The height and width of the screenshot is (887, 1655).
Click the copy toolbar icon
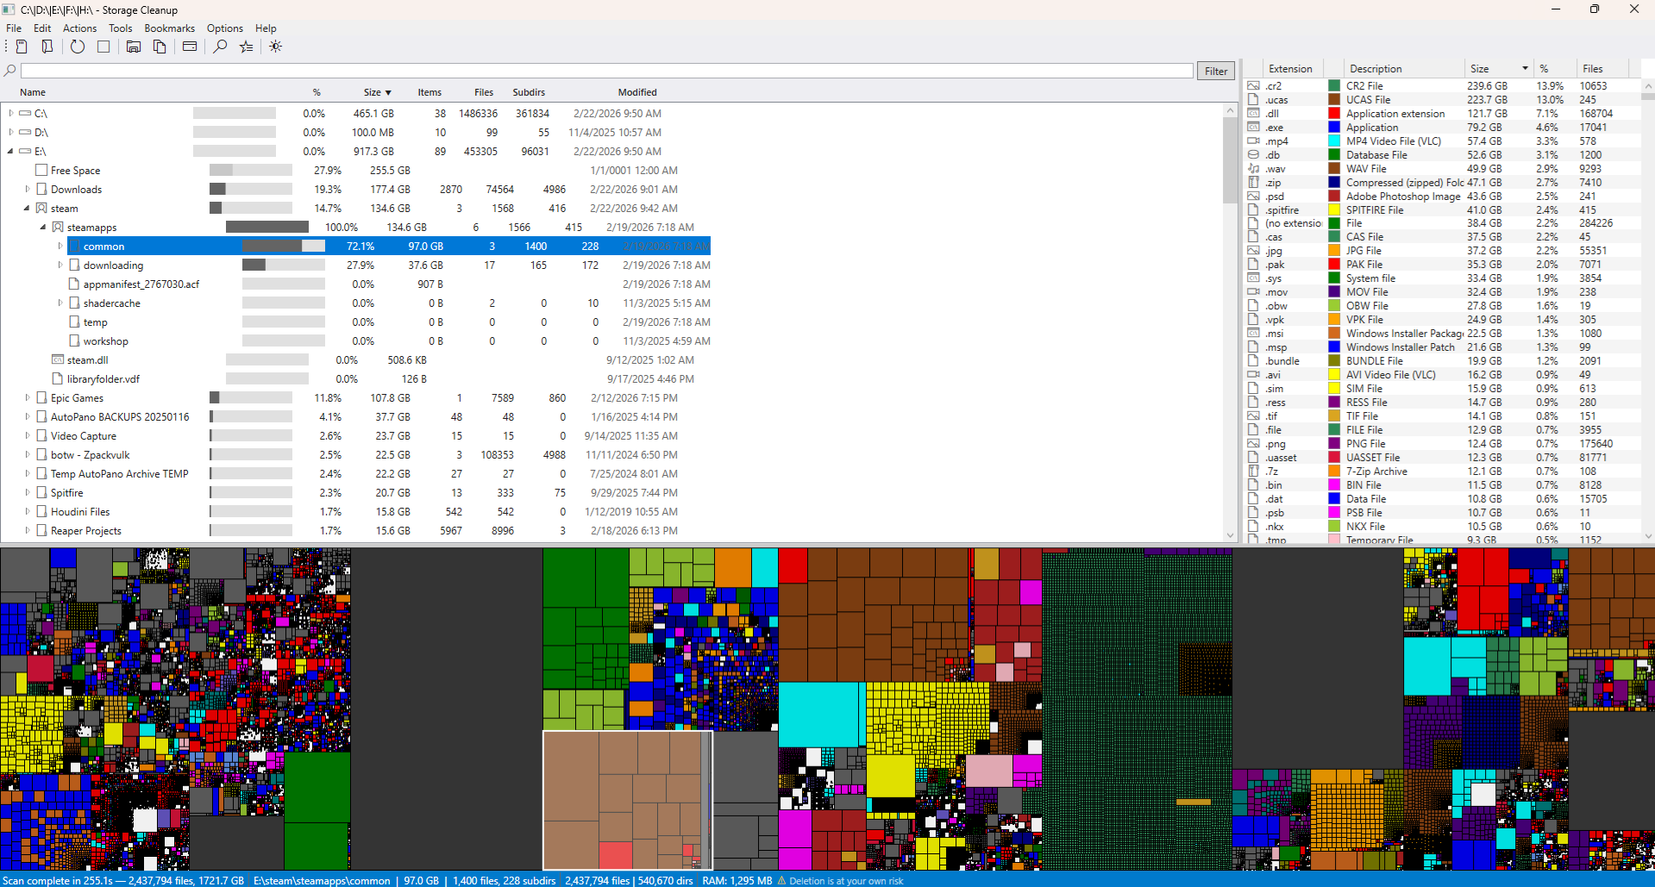coord(160,47)
